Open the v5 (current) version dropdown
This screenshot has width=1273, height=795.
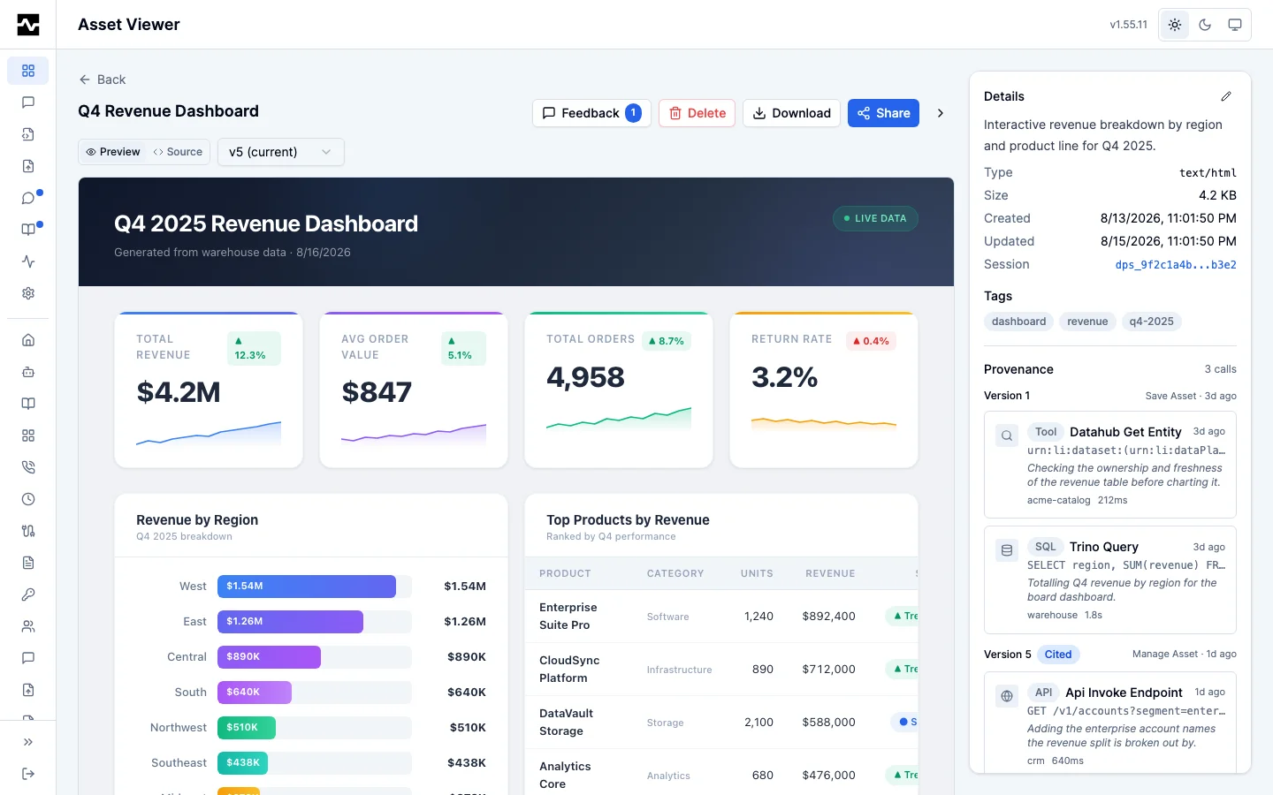tap(281, 152)
